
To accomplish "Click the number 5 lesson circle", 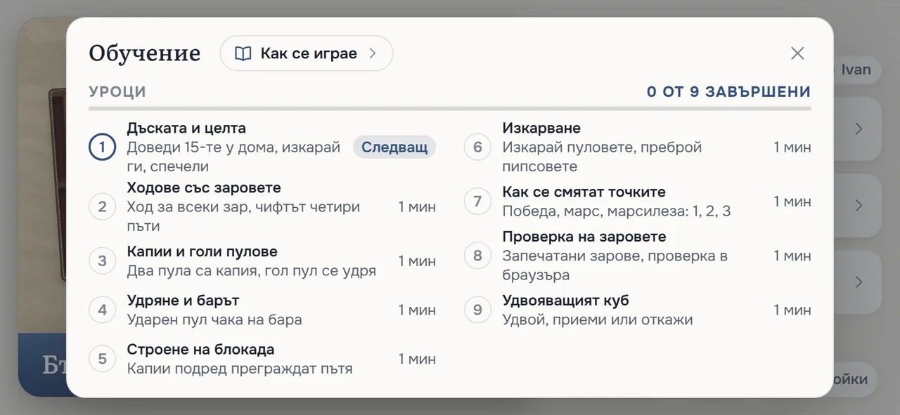I will (102, 359).
